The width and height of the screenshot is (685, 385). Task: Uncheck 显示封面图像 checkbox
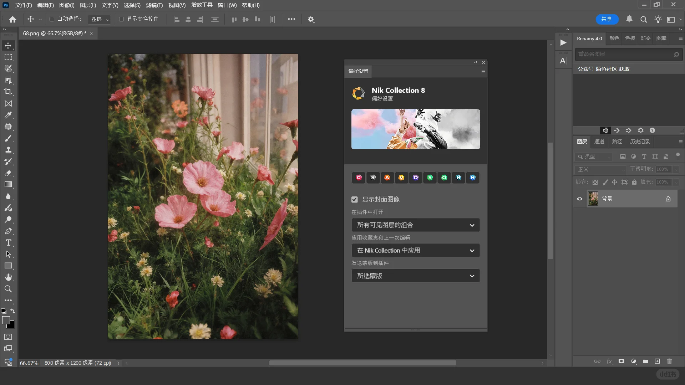point(354,200)
